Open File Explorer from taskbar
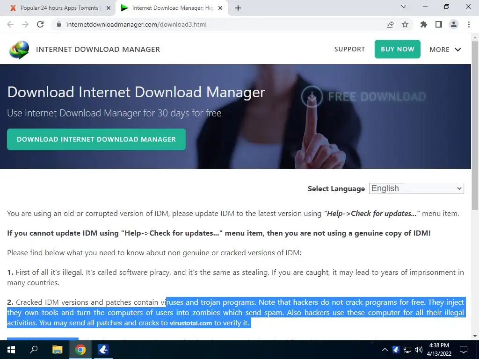 click(x=57, y=350)
